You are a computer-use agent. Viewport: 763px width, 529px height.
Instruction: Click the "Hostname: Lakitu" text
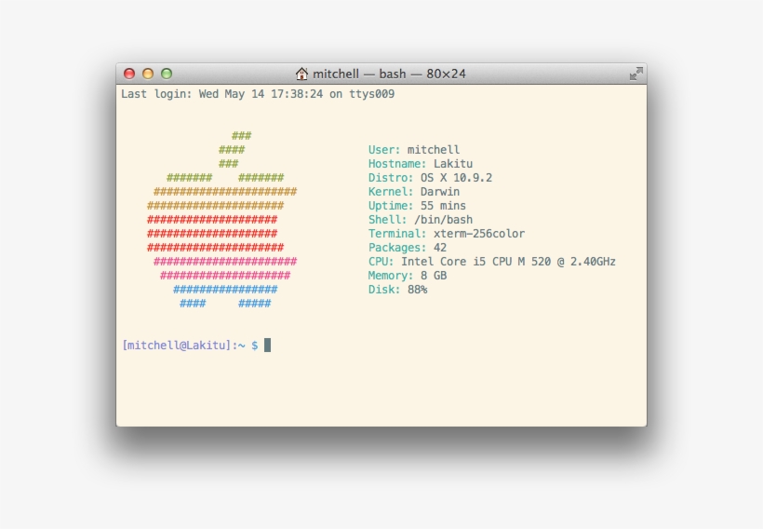click(x=420, y=164)
